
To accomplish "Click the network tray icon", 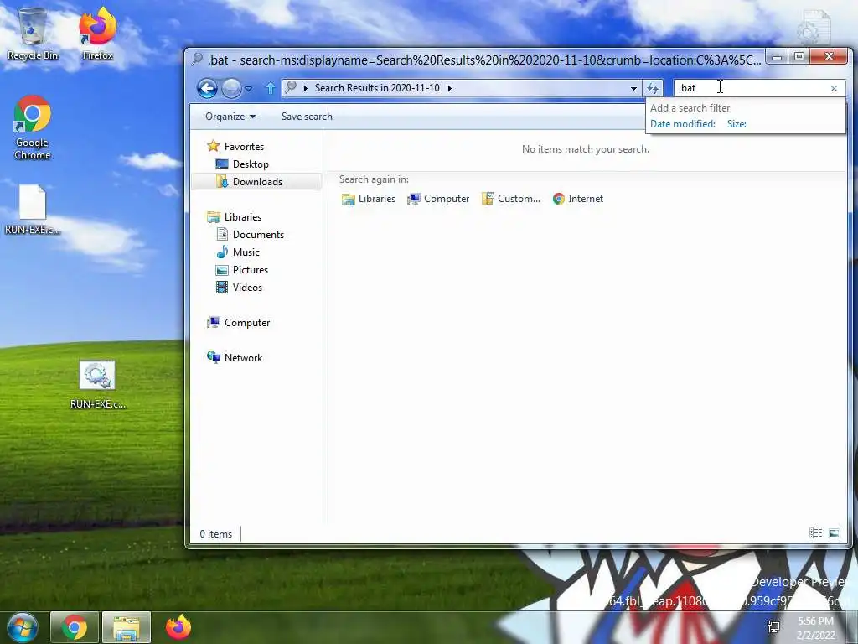I will coord(773,627).
